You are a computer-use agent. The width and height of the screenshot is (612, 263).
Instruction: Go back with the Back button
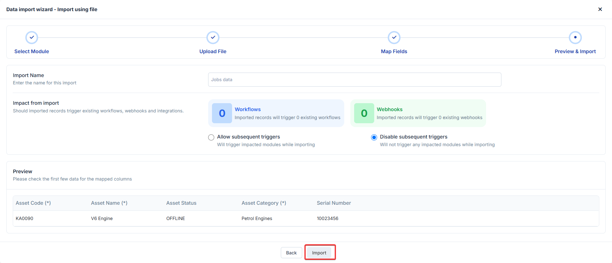[291, 253]
